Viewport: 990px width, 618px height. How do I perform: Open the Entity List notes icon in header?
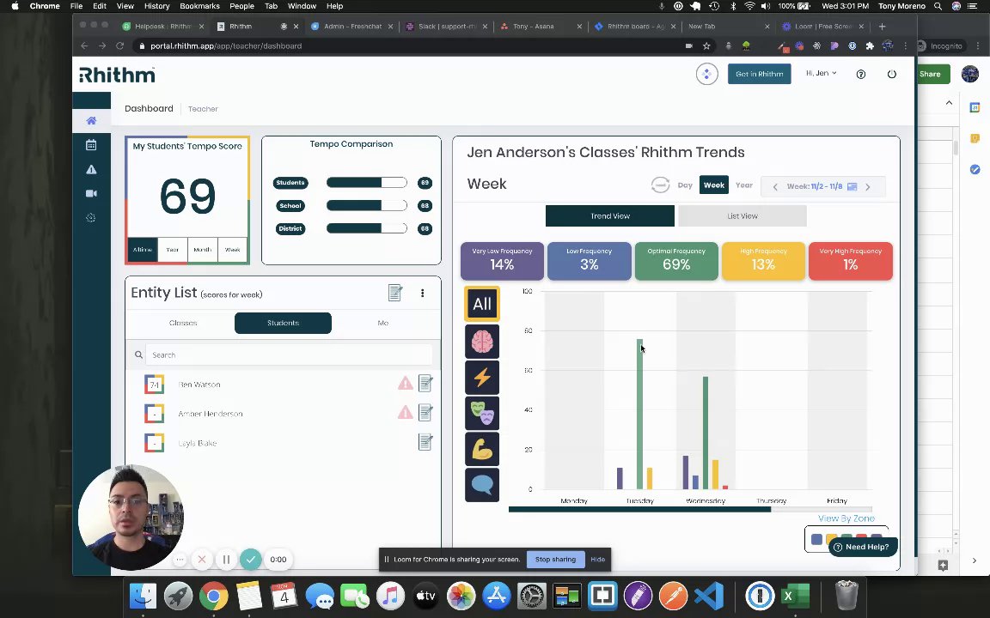pyautogui.click(x=395, y=293)
